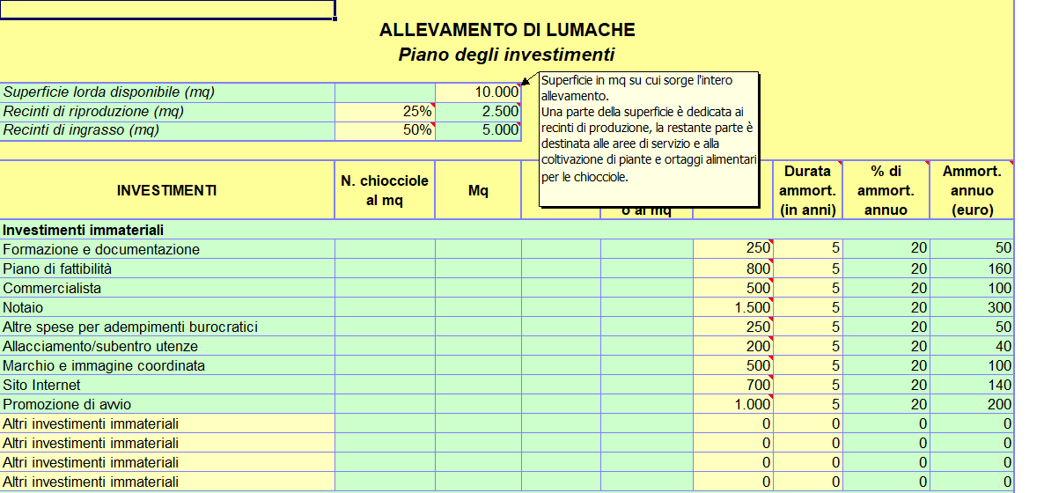The width and height of the screenshot is (1044, 493).
Task: Select Altre spese per adempimenti burocratici label
Action: click(167, 327)
